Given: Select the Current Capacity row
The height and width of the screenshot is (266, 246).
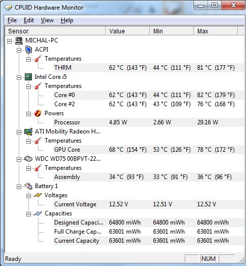Looking at the screenshot, I should [148, 241].
